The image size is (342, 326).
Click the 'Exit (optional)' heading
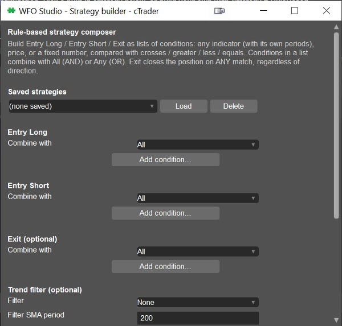[32, 239]
